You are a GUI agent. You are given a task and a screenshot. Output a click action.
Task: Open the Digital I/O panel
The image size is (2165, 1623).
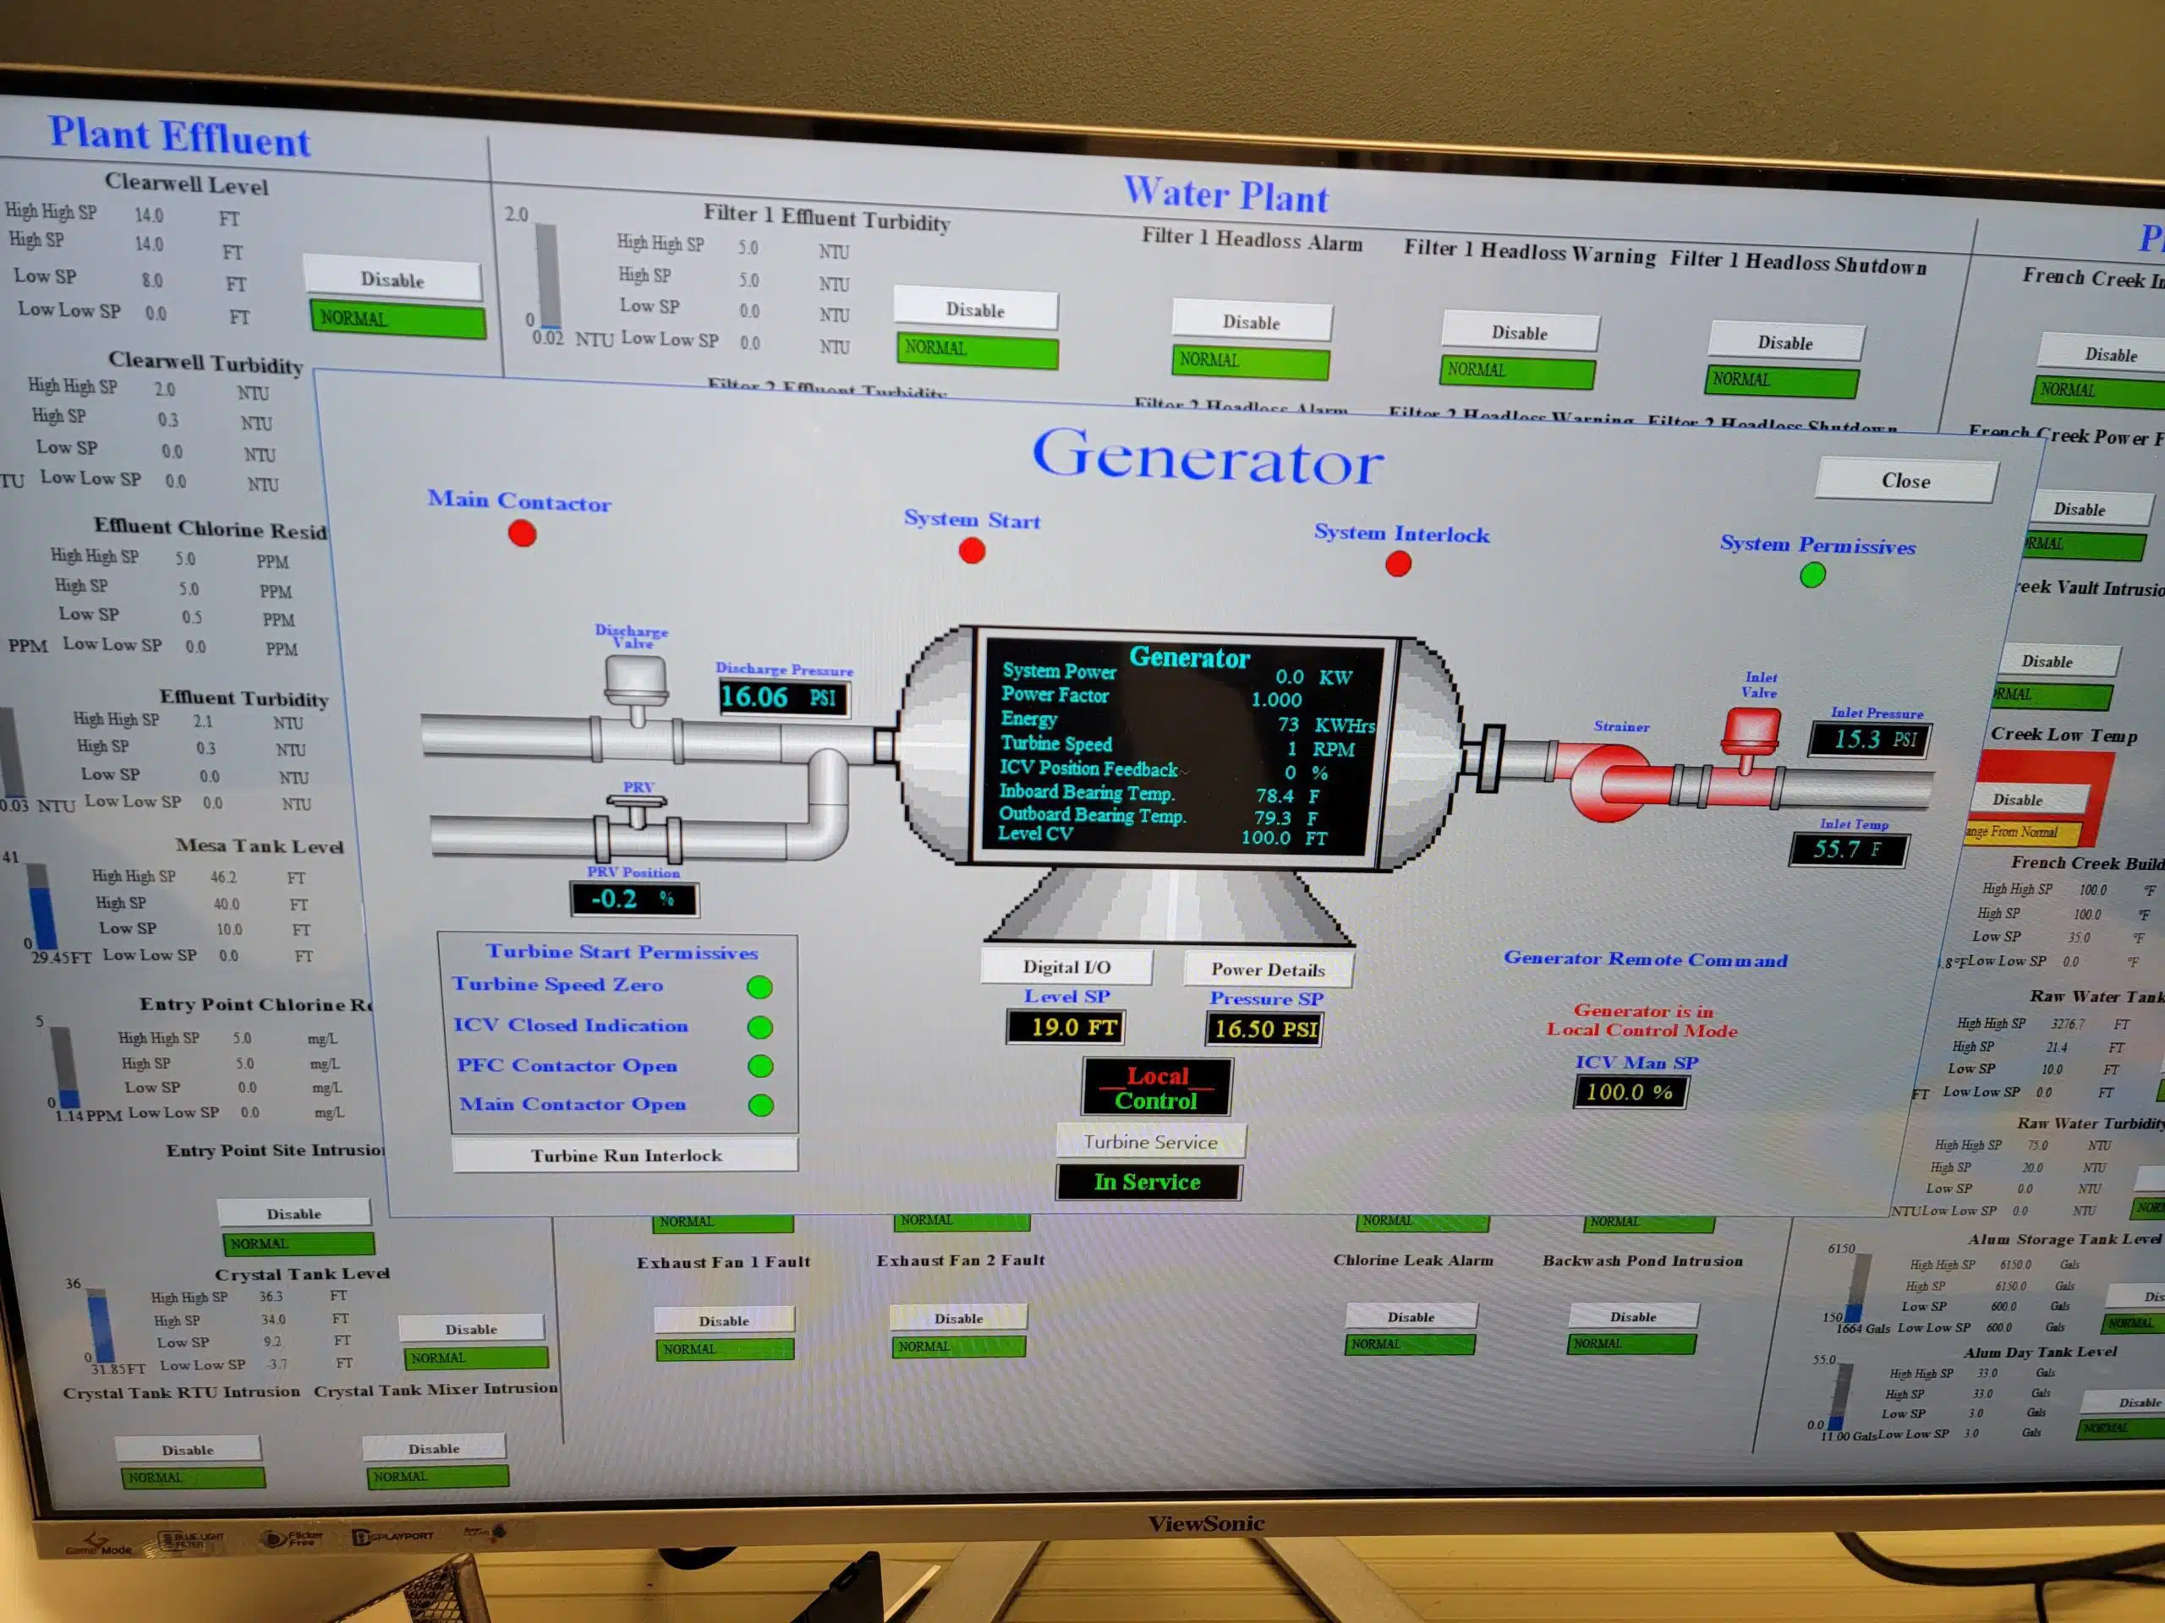(1066, 966)
